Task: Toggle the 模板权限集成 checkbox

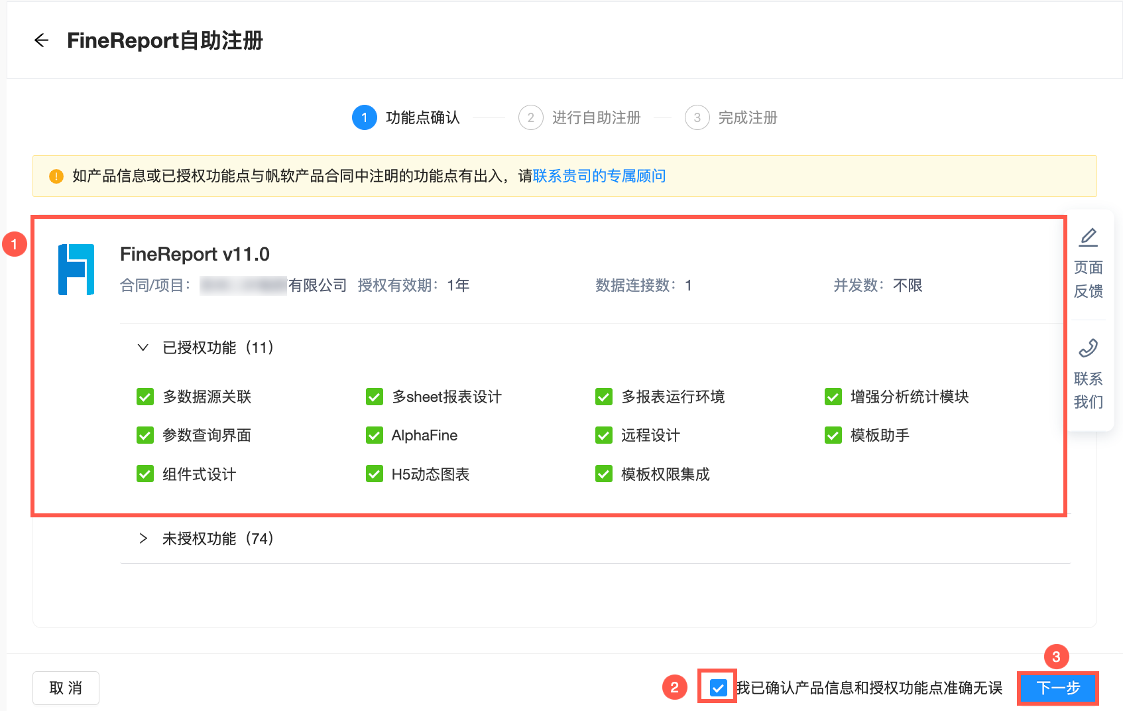Action: (604, 474)
